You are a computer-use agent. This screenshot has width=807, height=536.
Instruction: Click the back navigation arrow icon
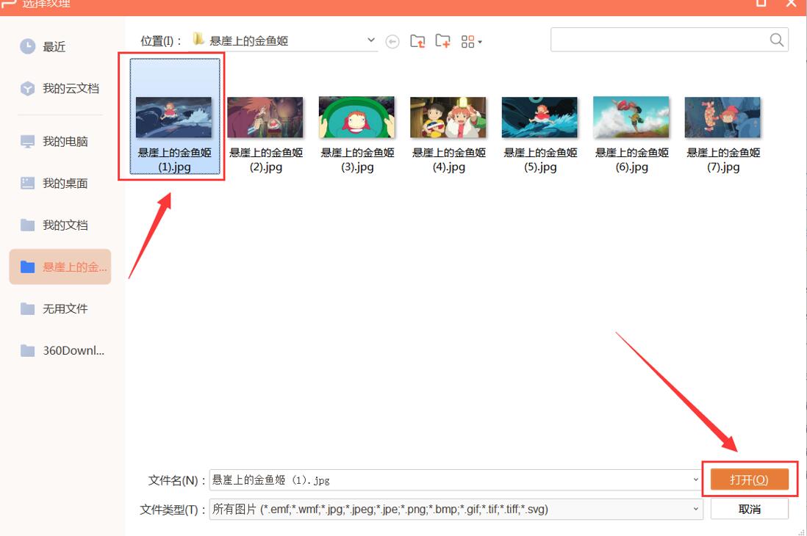coord(393,41)
